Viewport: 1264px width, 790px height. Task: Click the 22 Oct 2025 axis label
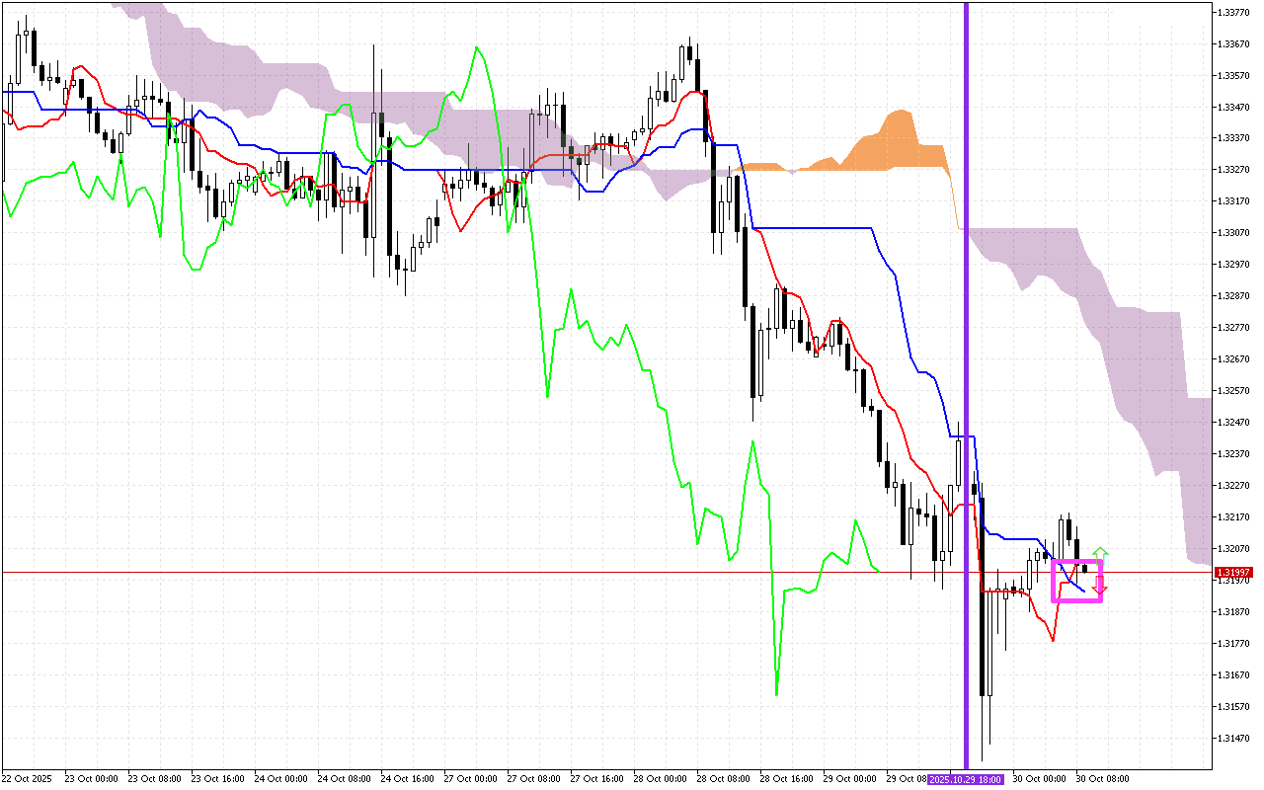28,777
